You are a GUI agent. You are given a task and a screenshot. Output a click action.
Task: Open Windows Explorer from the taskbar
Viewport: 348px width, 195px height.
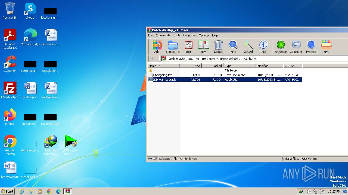point(31,191)
